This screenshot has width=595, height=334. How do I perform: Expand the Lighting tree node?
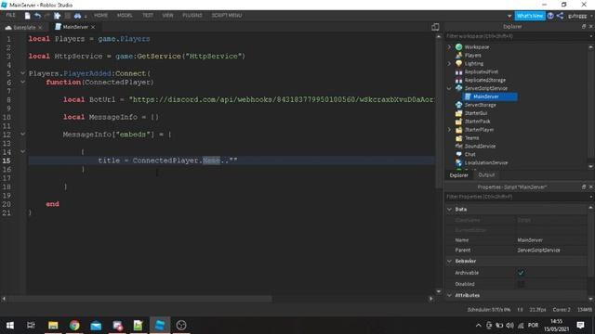[x=449, y=63]
